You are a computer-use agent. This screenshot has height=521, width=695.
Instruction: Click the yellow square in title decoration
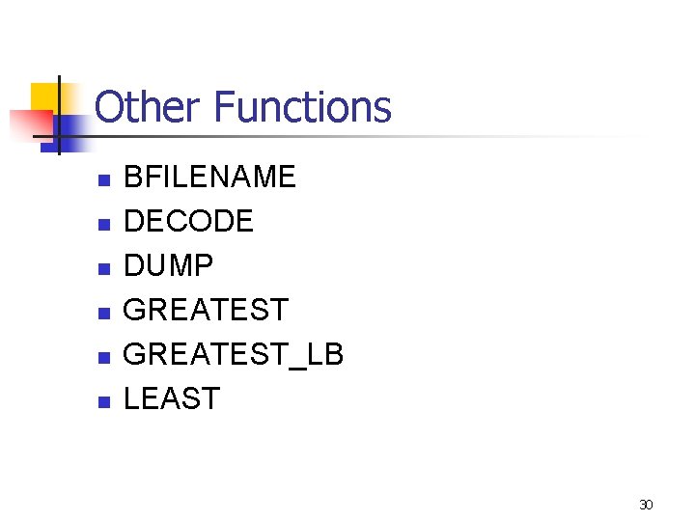(x=44, y=96)
